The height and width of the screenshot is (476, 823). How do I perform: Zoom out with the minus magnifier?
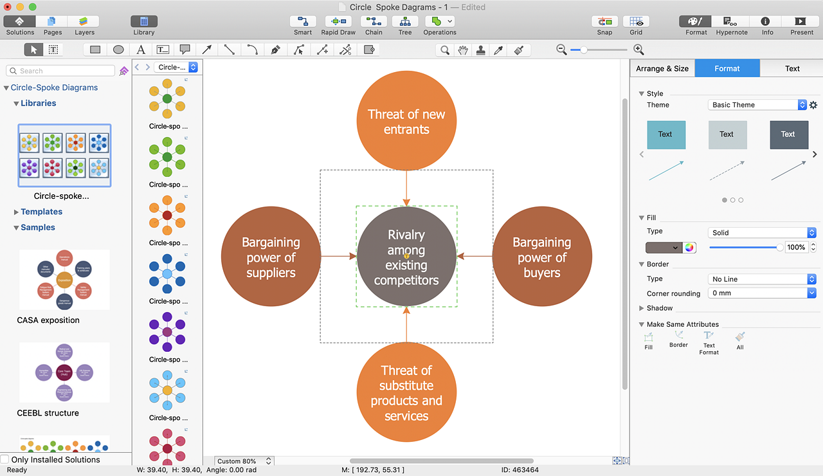point(561,50)
